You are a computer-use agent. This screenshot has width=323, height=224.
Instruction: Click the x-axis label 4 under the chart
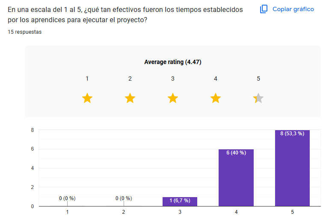pyautogui.click(x=236, y=212)
